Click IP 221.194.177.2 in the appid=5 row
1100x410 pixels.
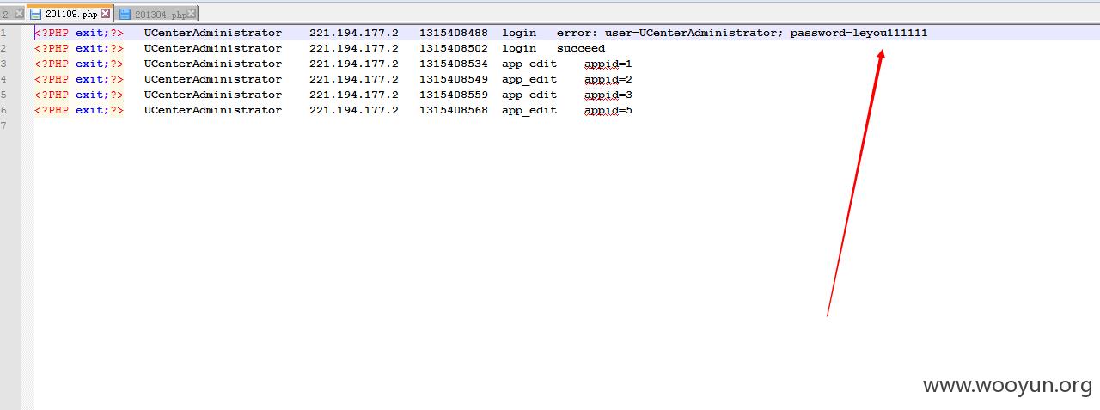click(x=354, y=110)
